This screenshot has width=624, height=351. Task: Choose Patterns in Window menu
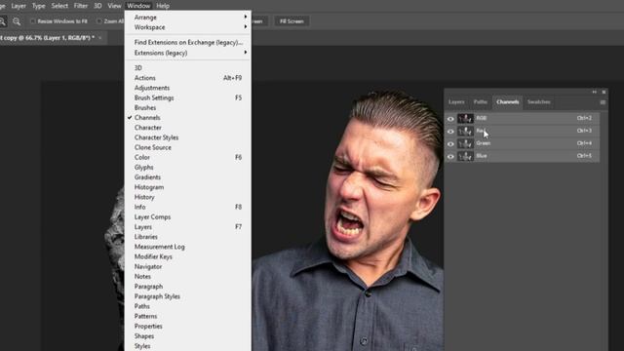(188, 316)
